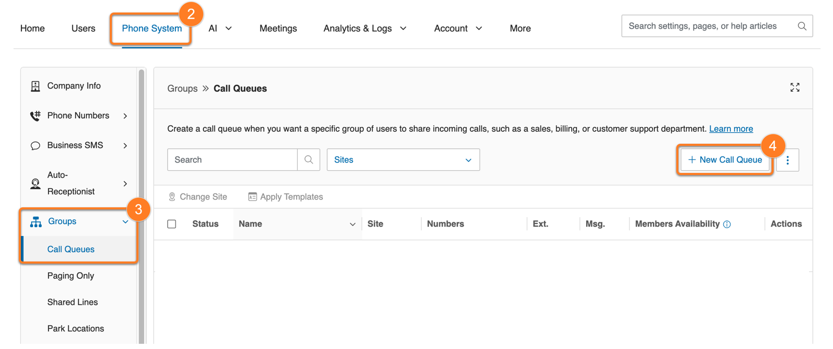Collapse the Groups sidebar section
833x349 pixels.
click(125, 222)
